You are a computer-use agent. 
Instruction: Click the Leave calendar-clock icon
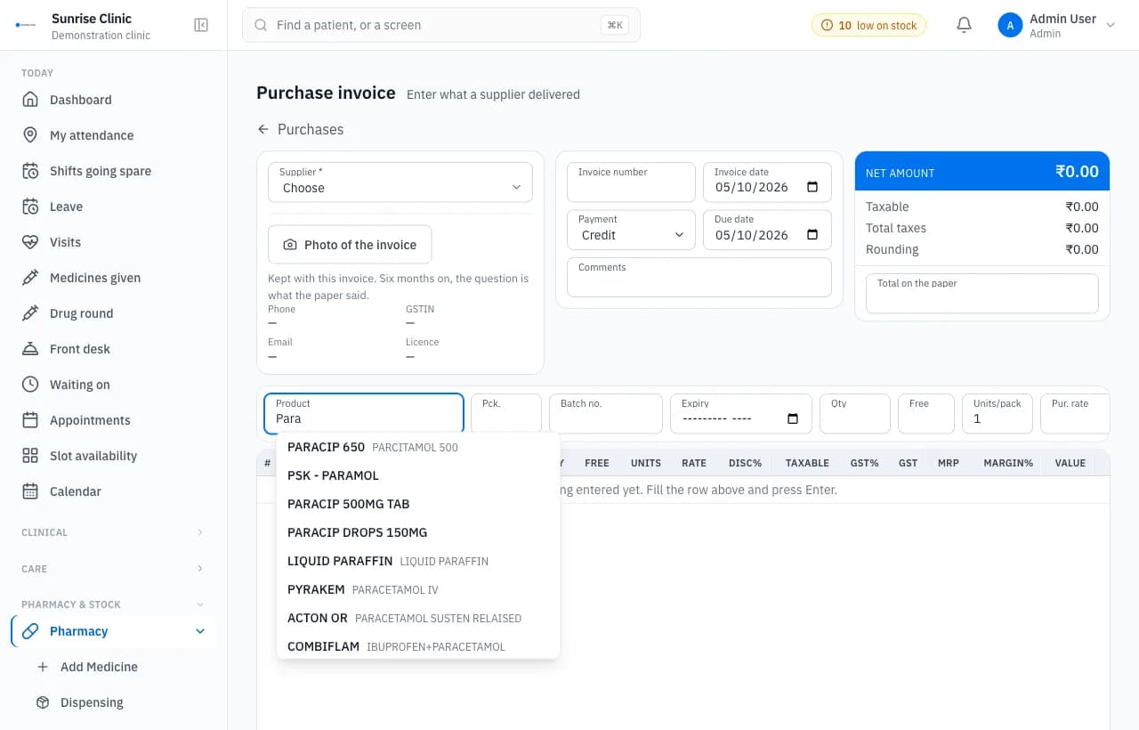coord(30,207)
